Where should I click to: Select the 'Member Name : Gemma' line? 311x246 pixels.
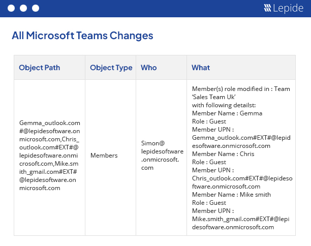click(227, 113)
